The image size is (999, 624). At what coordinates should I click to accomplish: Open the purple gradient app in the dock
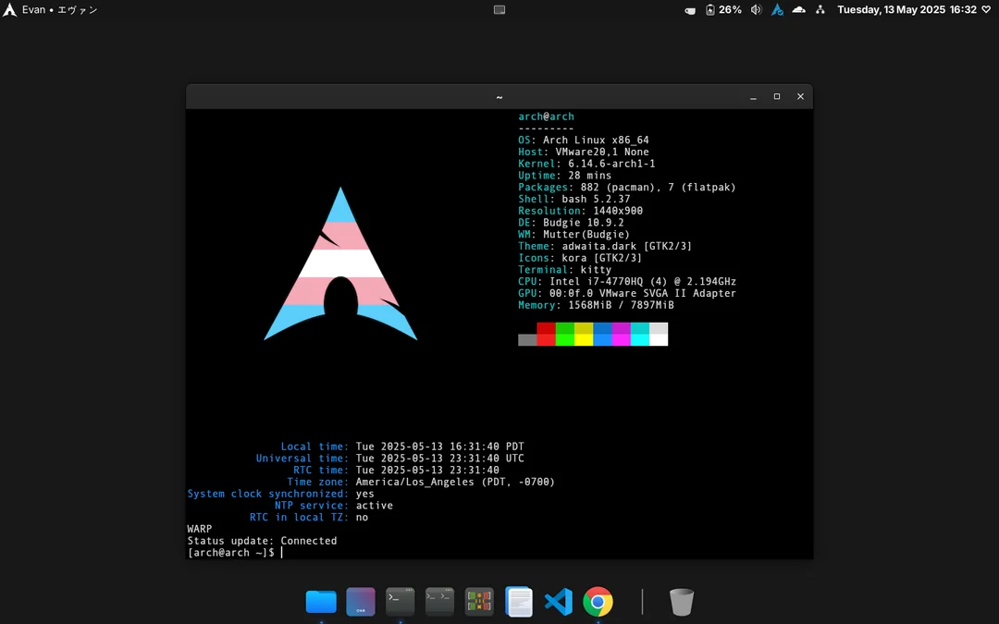(361, 602)
